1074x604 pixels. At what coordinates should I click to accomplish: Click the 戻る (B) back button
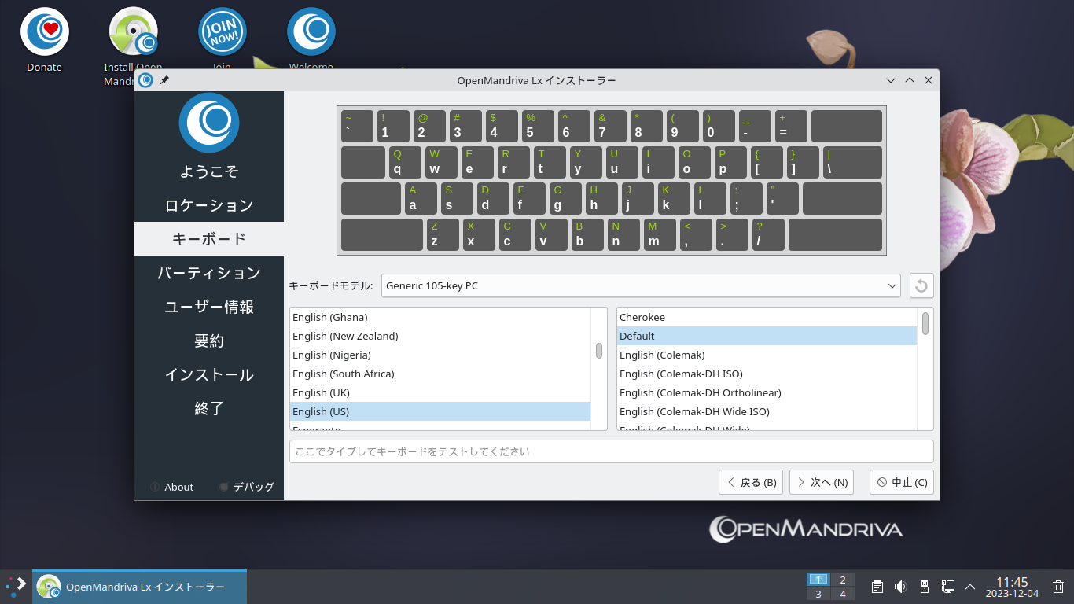751,482
